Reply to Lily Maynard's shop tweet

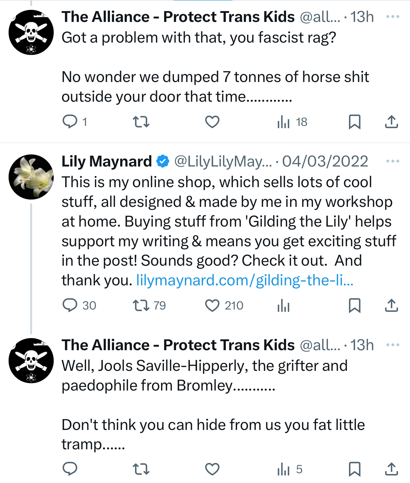pos(70,305)
